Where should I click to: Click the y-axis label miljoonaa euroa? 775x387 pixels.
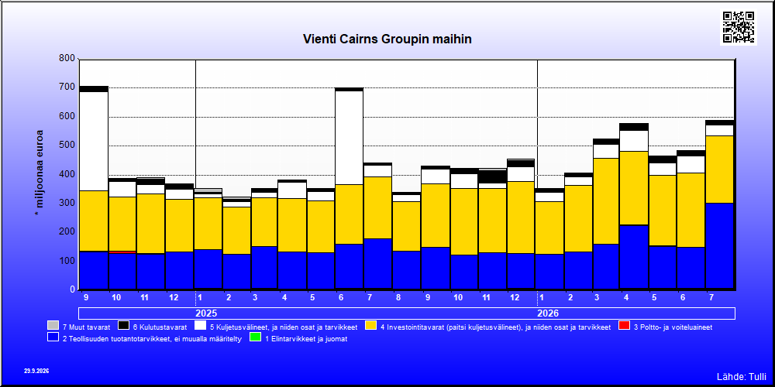click(x=39, y=173)
